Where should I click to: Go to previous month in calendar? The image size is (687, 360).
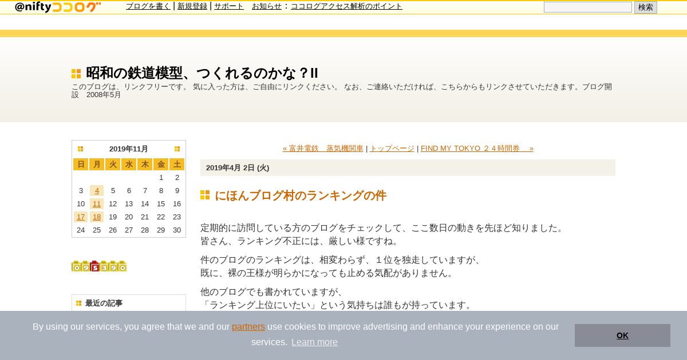pos(81,149)
